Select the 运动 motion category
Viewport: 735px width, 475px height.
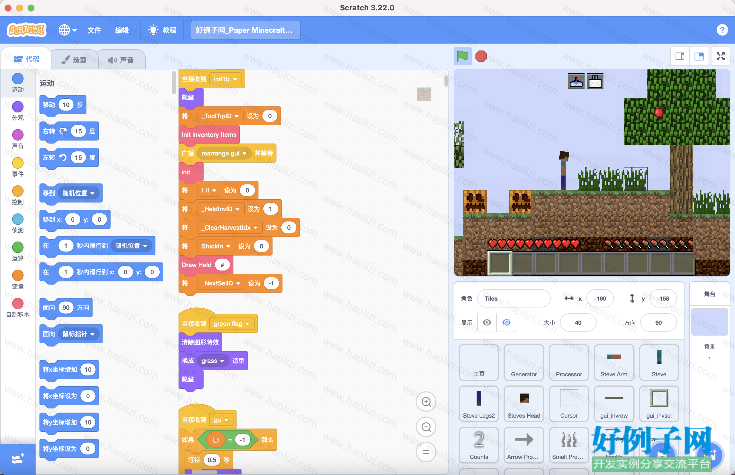click(18, 83)
